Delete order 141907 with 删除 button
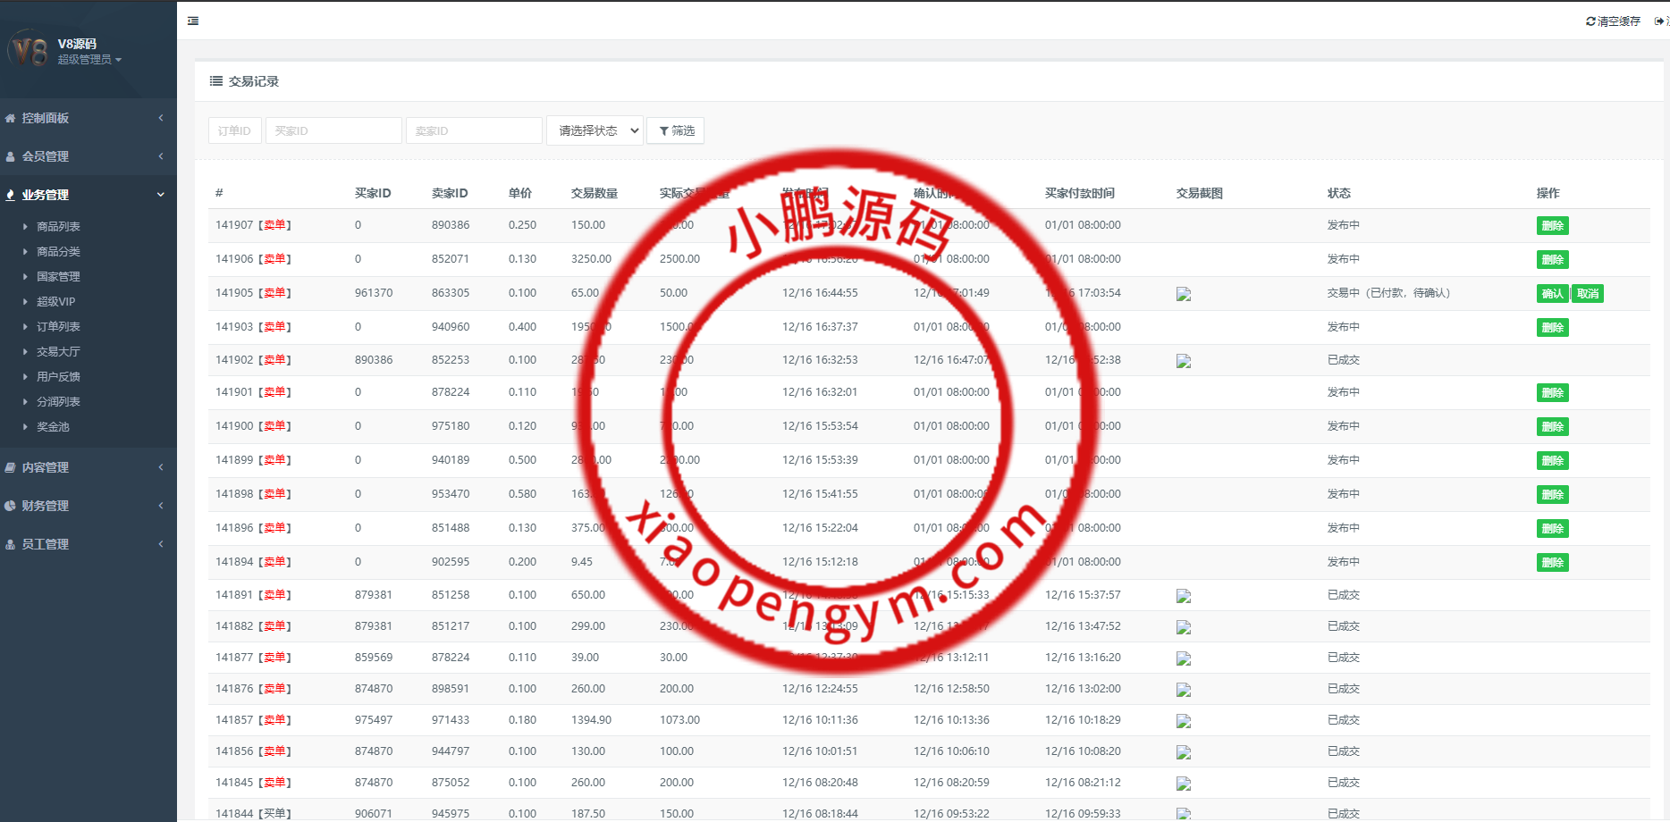 1552,226
